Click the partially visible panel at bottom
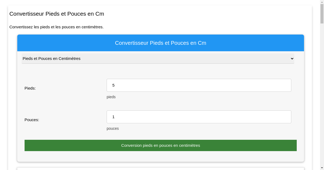This screenshot has height=170, width=324. (161, 169)
